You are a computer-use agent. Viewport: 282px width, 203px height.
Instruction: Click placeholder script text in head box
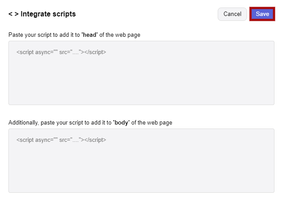[61, 52]
